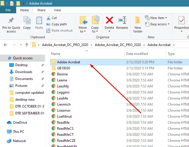The height and width of the screenshot is (147, 189).
Task: Click the Copy icon in Clipboard group
Action: pos(27,20)
